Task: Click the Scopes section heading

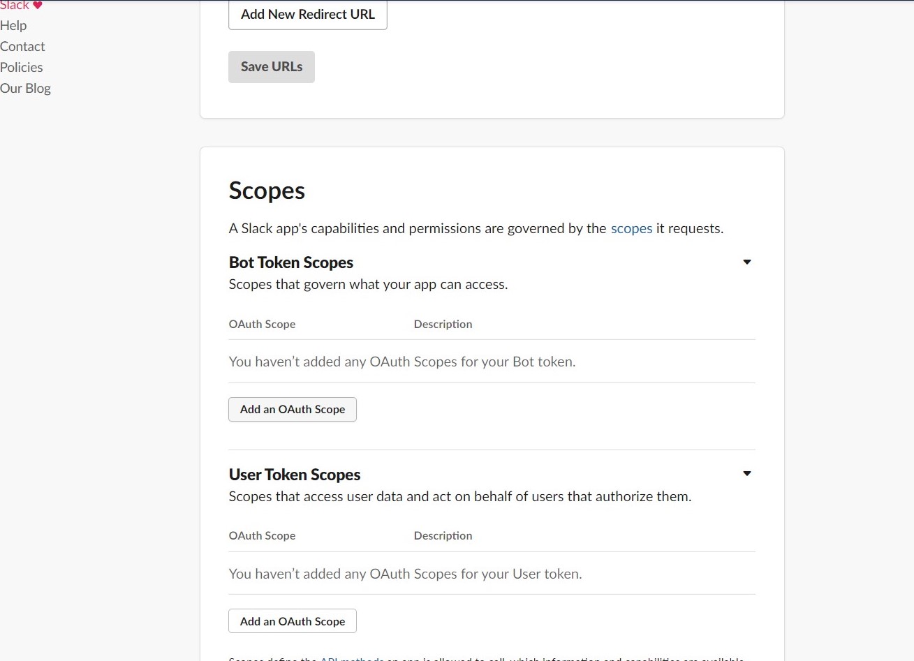Action: pos(267,191)
